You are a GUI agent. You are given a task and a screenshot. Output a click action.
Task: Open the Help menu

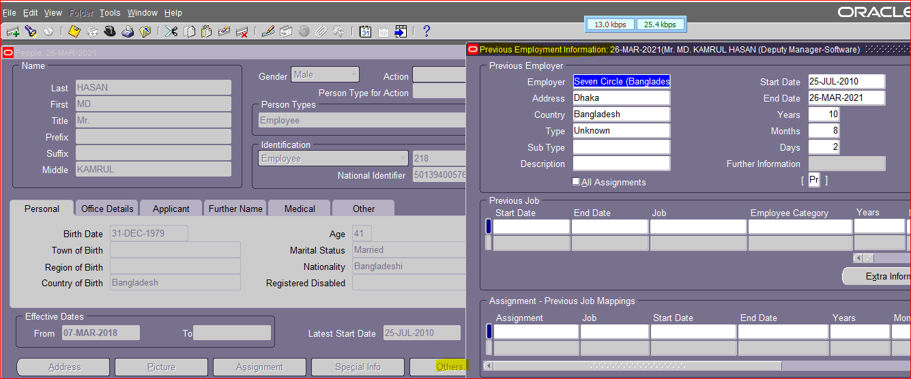(x=173, y=13)
